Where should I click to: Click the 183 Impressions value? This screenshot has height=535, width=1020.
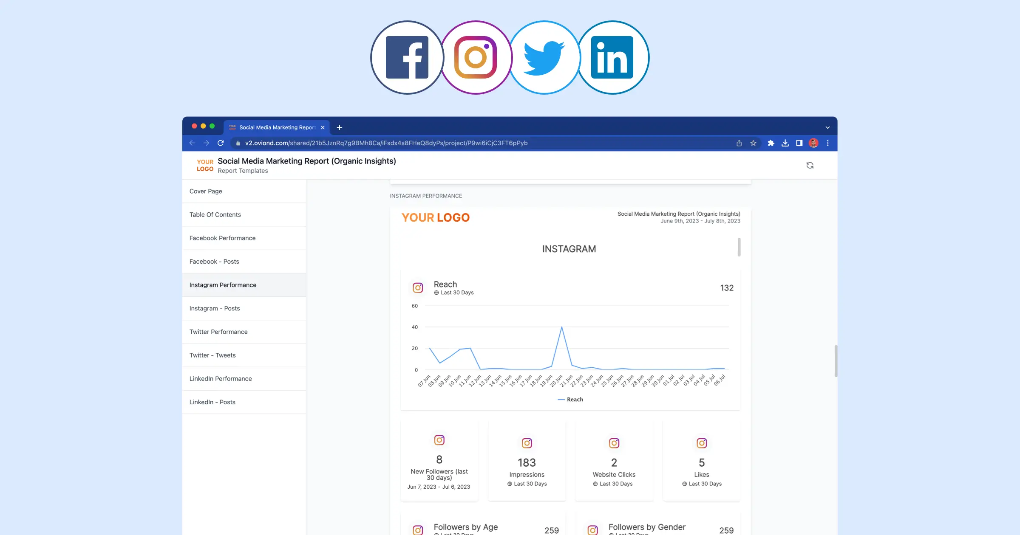pyautogui.click(x=527, y=462)
